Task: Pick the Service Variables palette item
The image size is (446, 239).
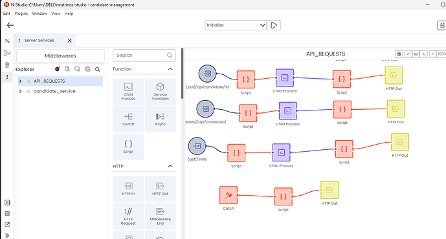Action: point(160,91)
